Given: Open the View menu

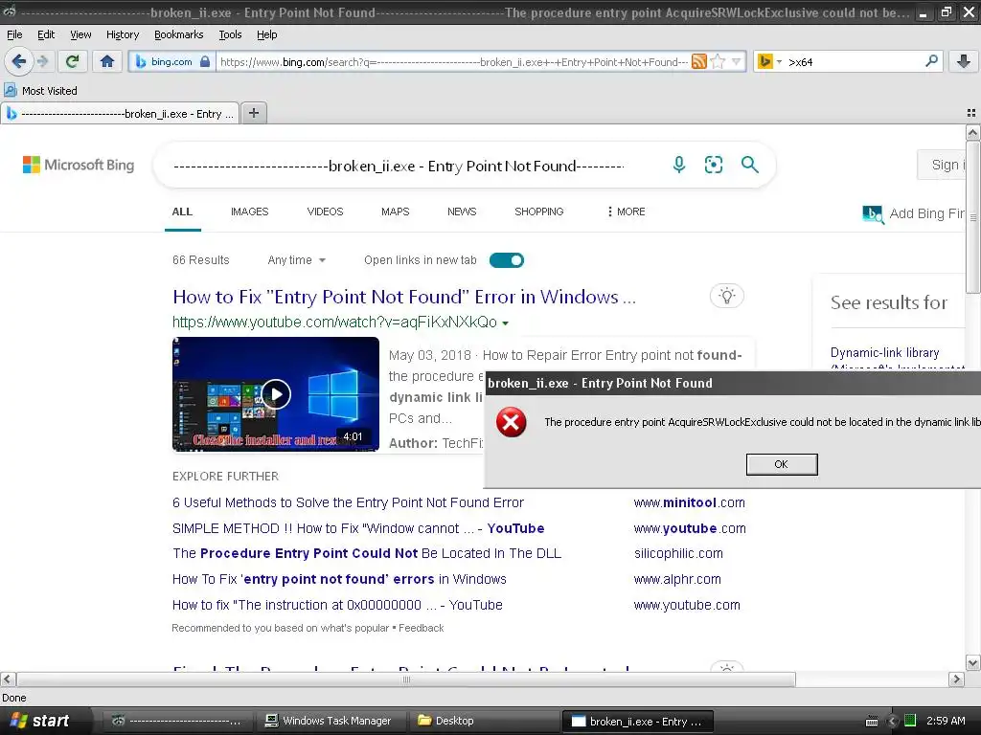Looking at the screenshot, I should click(x=80, y=34).
